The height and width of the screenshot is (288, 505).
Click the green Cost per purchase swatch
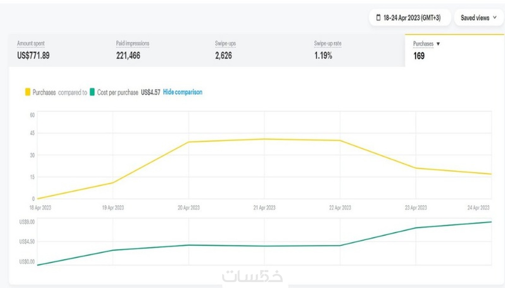(x=92, y=92)
